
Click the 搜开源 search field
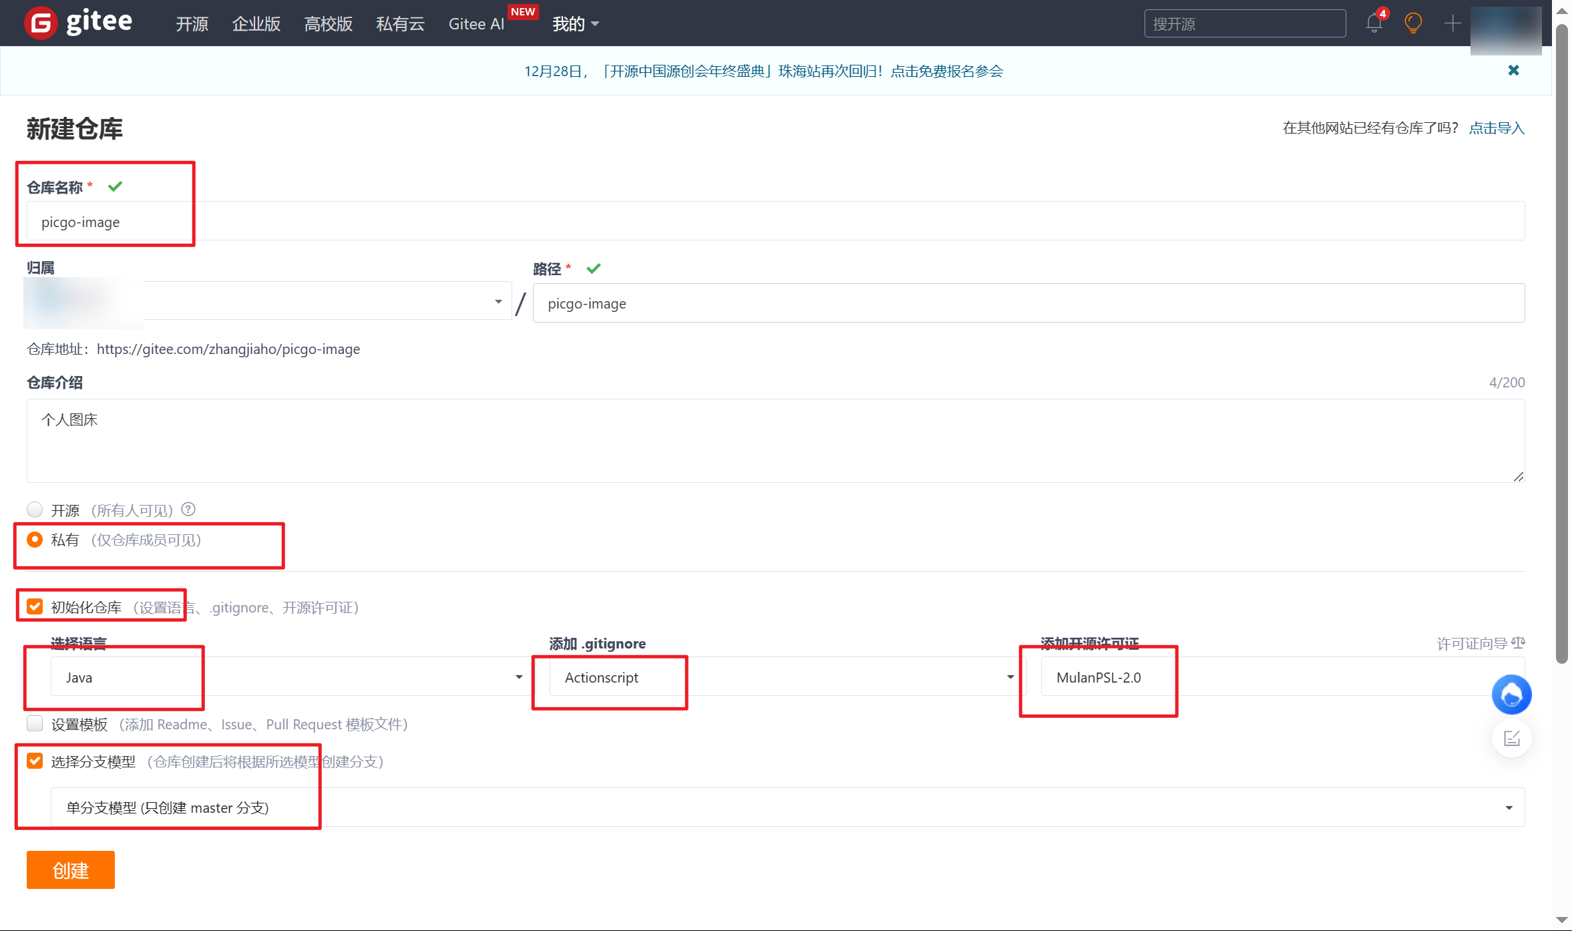1244,23
